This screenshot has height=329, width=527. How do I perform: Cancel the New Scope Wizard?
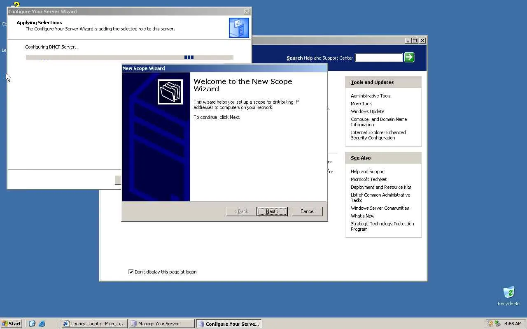[x=307, y=211]
